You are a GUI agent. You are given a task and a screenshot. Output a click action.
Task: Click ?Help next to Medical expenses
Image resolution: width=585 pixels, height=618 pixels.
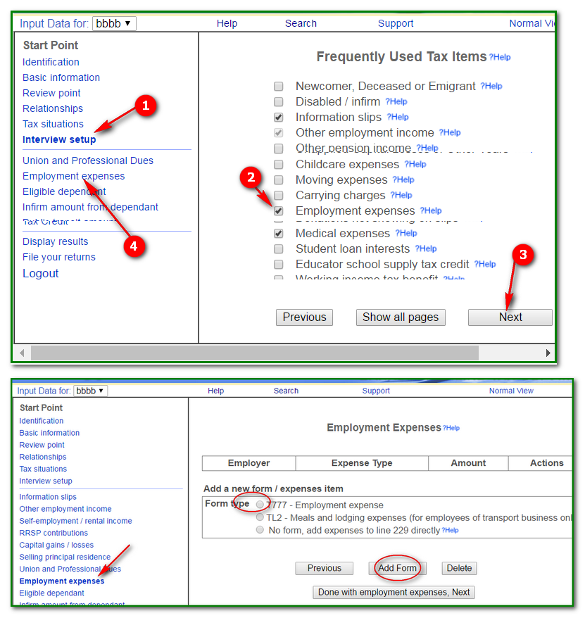406,233
